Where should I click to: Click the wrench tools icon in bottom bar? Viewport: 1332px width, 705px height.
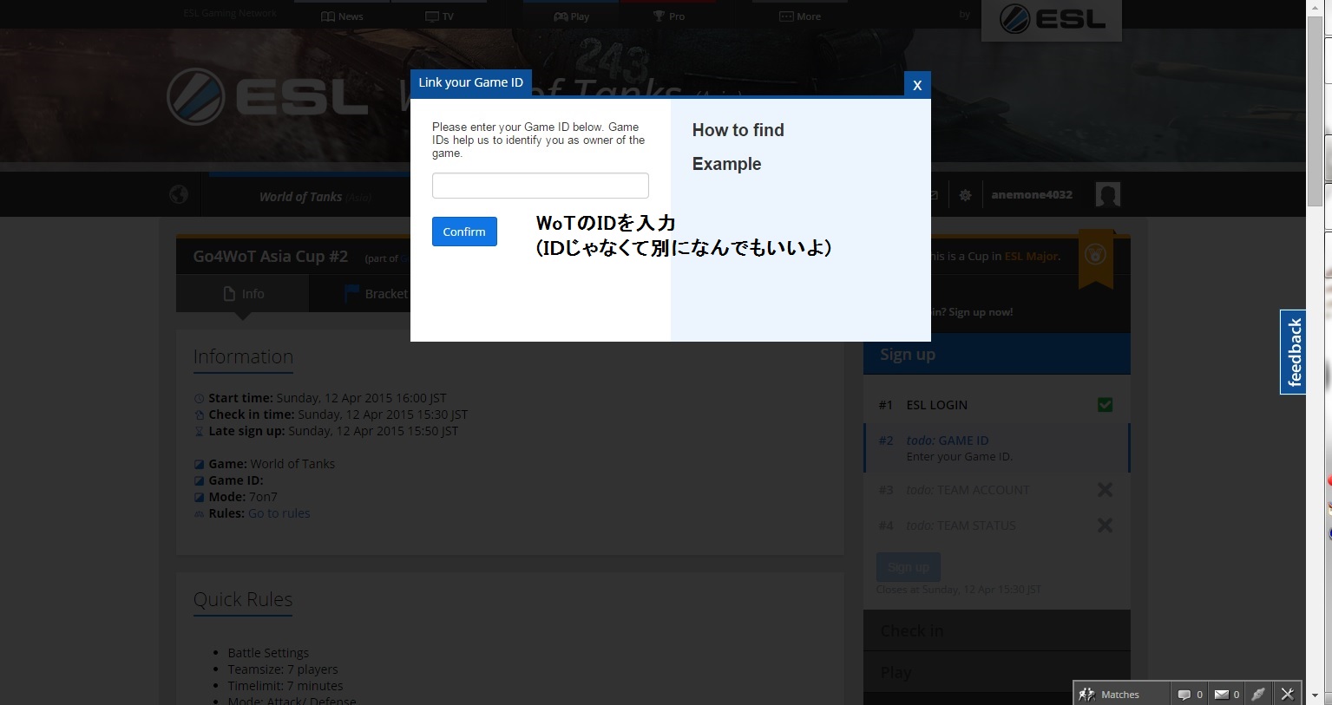point(1287,694)
